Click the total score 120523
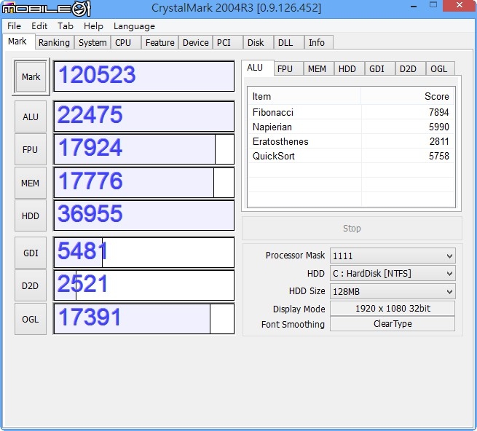 point(144,76)
